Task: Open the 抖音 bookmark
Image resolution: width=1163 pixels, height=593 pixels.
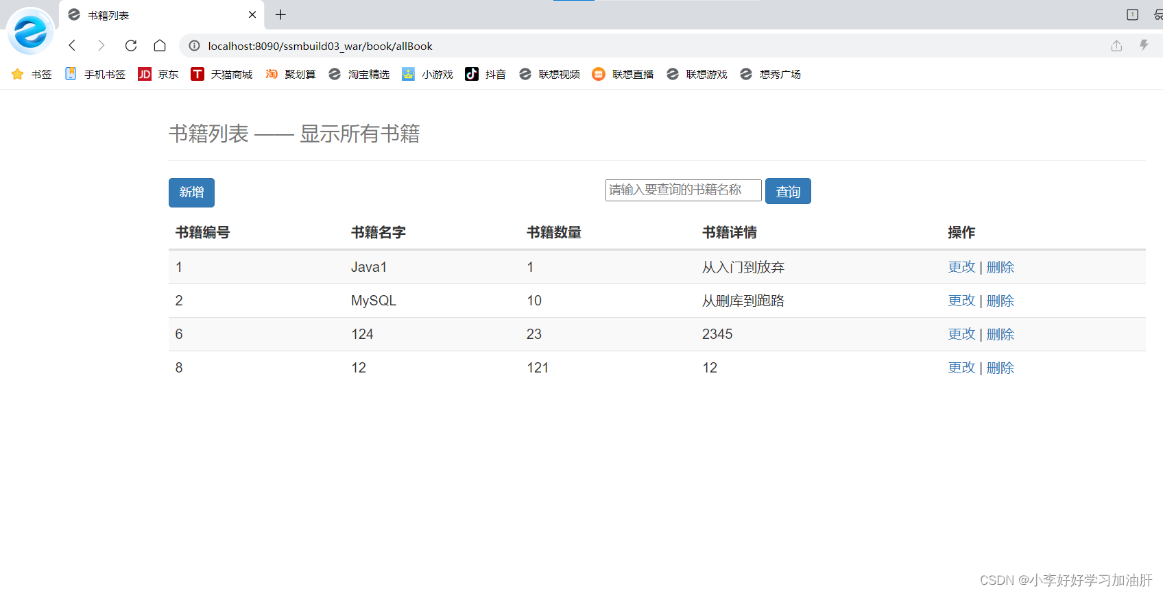Action: click(x=485, y=74)
